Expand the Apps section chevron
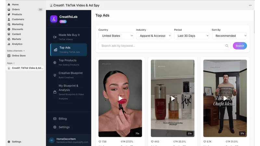The height and width of the screenshot is (146, 260). 14,63
